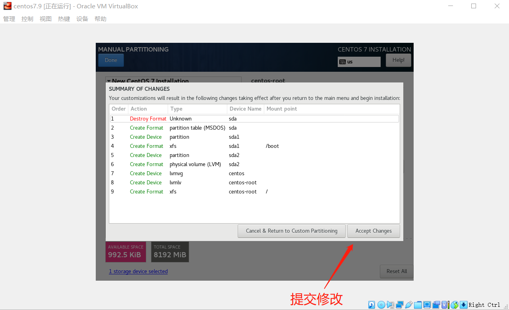Open the 控制 menu
Viewport: 509px width, 310px height.
[x=27, y=19]
